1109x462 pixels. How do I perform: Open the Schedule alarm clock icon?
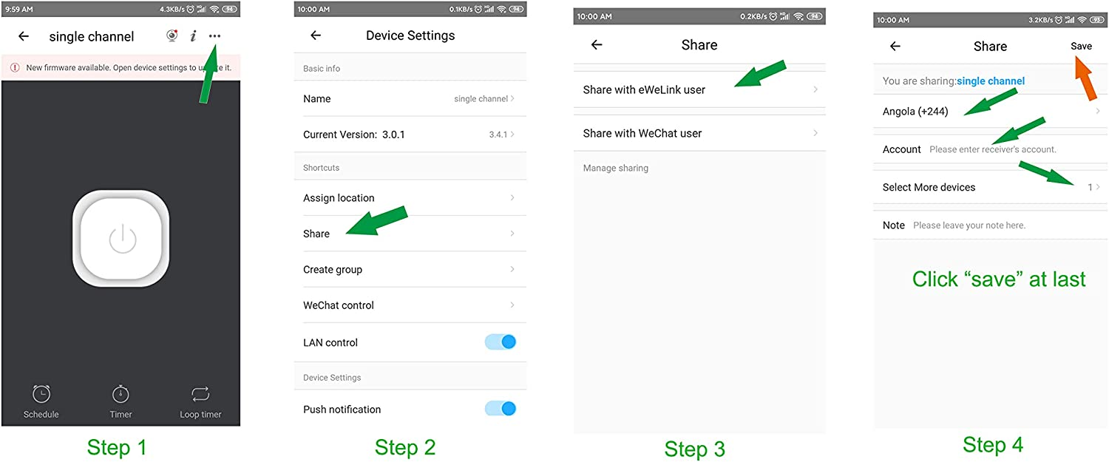[x=41, y=394]
